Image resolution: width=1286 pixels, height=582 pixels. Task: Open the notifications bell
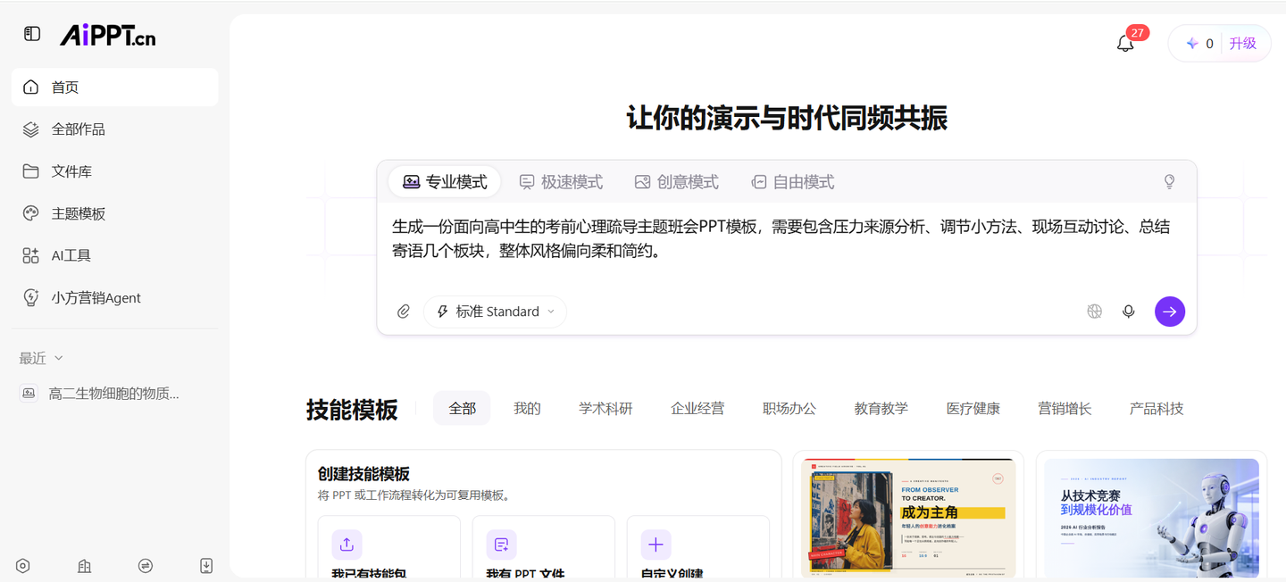(x=1125, y=43)
